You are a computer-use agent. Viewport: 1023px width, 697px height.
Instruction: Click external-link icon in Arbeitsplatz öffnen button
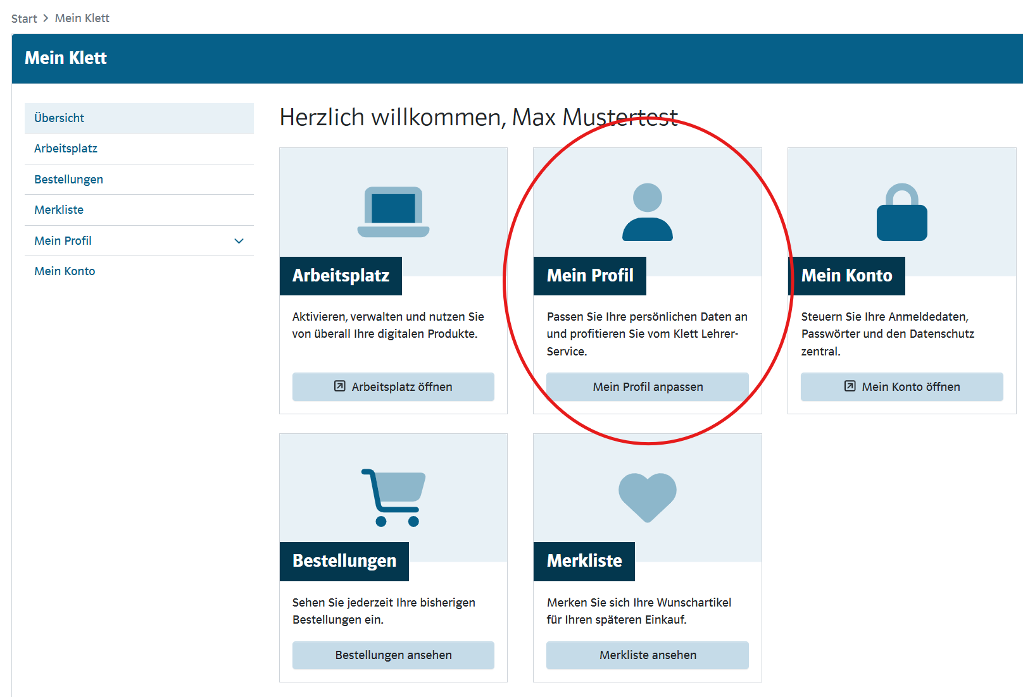pos(340,386)
